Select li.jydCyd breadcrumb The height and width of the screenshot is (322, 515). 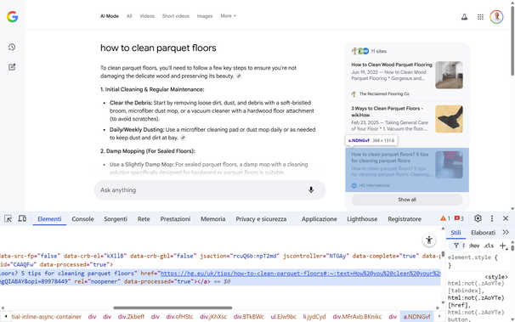[314, 317]
